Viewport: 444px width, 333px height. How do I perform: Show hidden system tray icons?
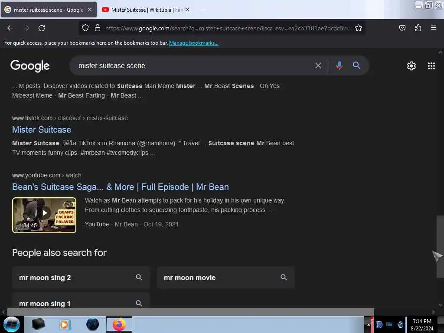[x=369, y=324]
